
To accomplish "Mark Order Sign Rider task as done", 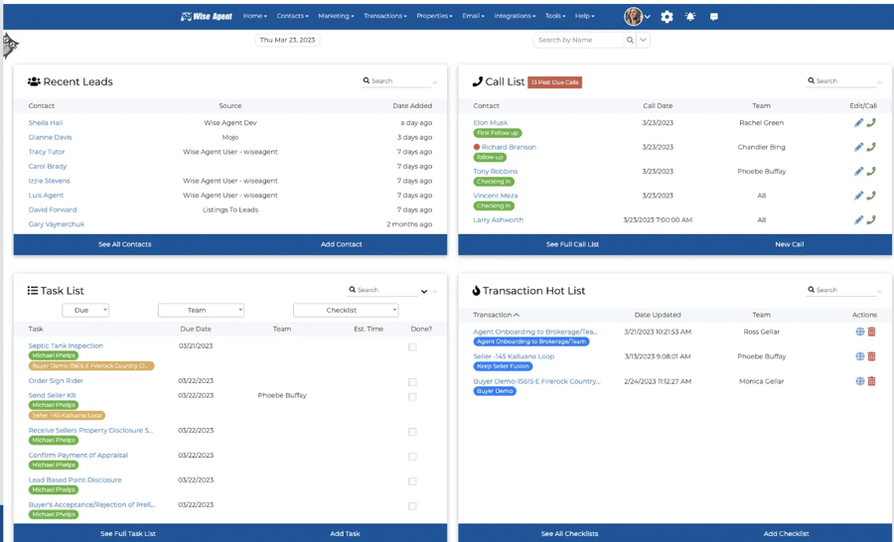I will click(412, 382).
